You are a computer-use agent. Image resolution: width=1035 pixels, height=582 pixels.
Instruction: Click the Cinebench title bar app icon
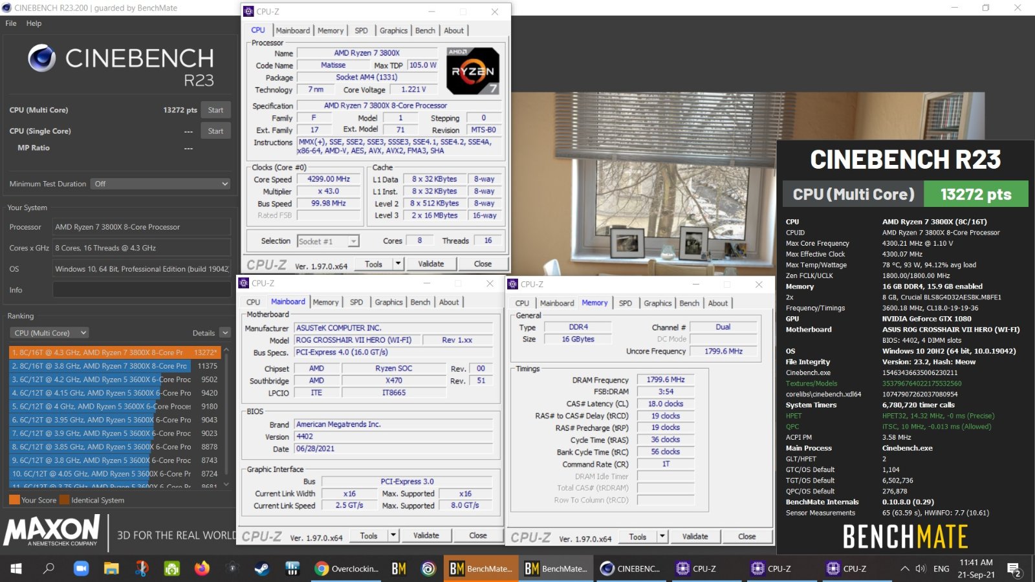(x=6, y=8)
